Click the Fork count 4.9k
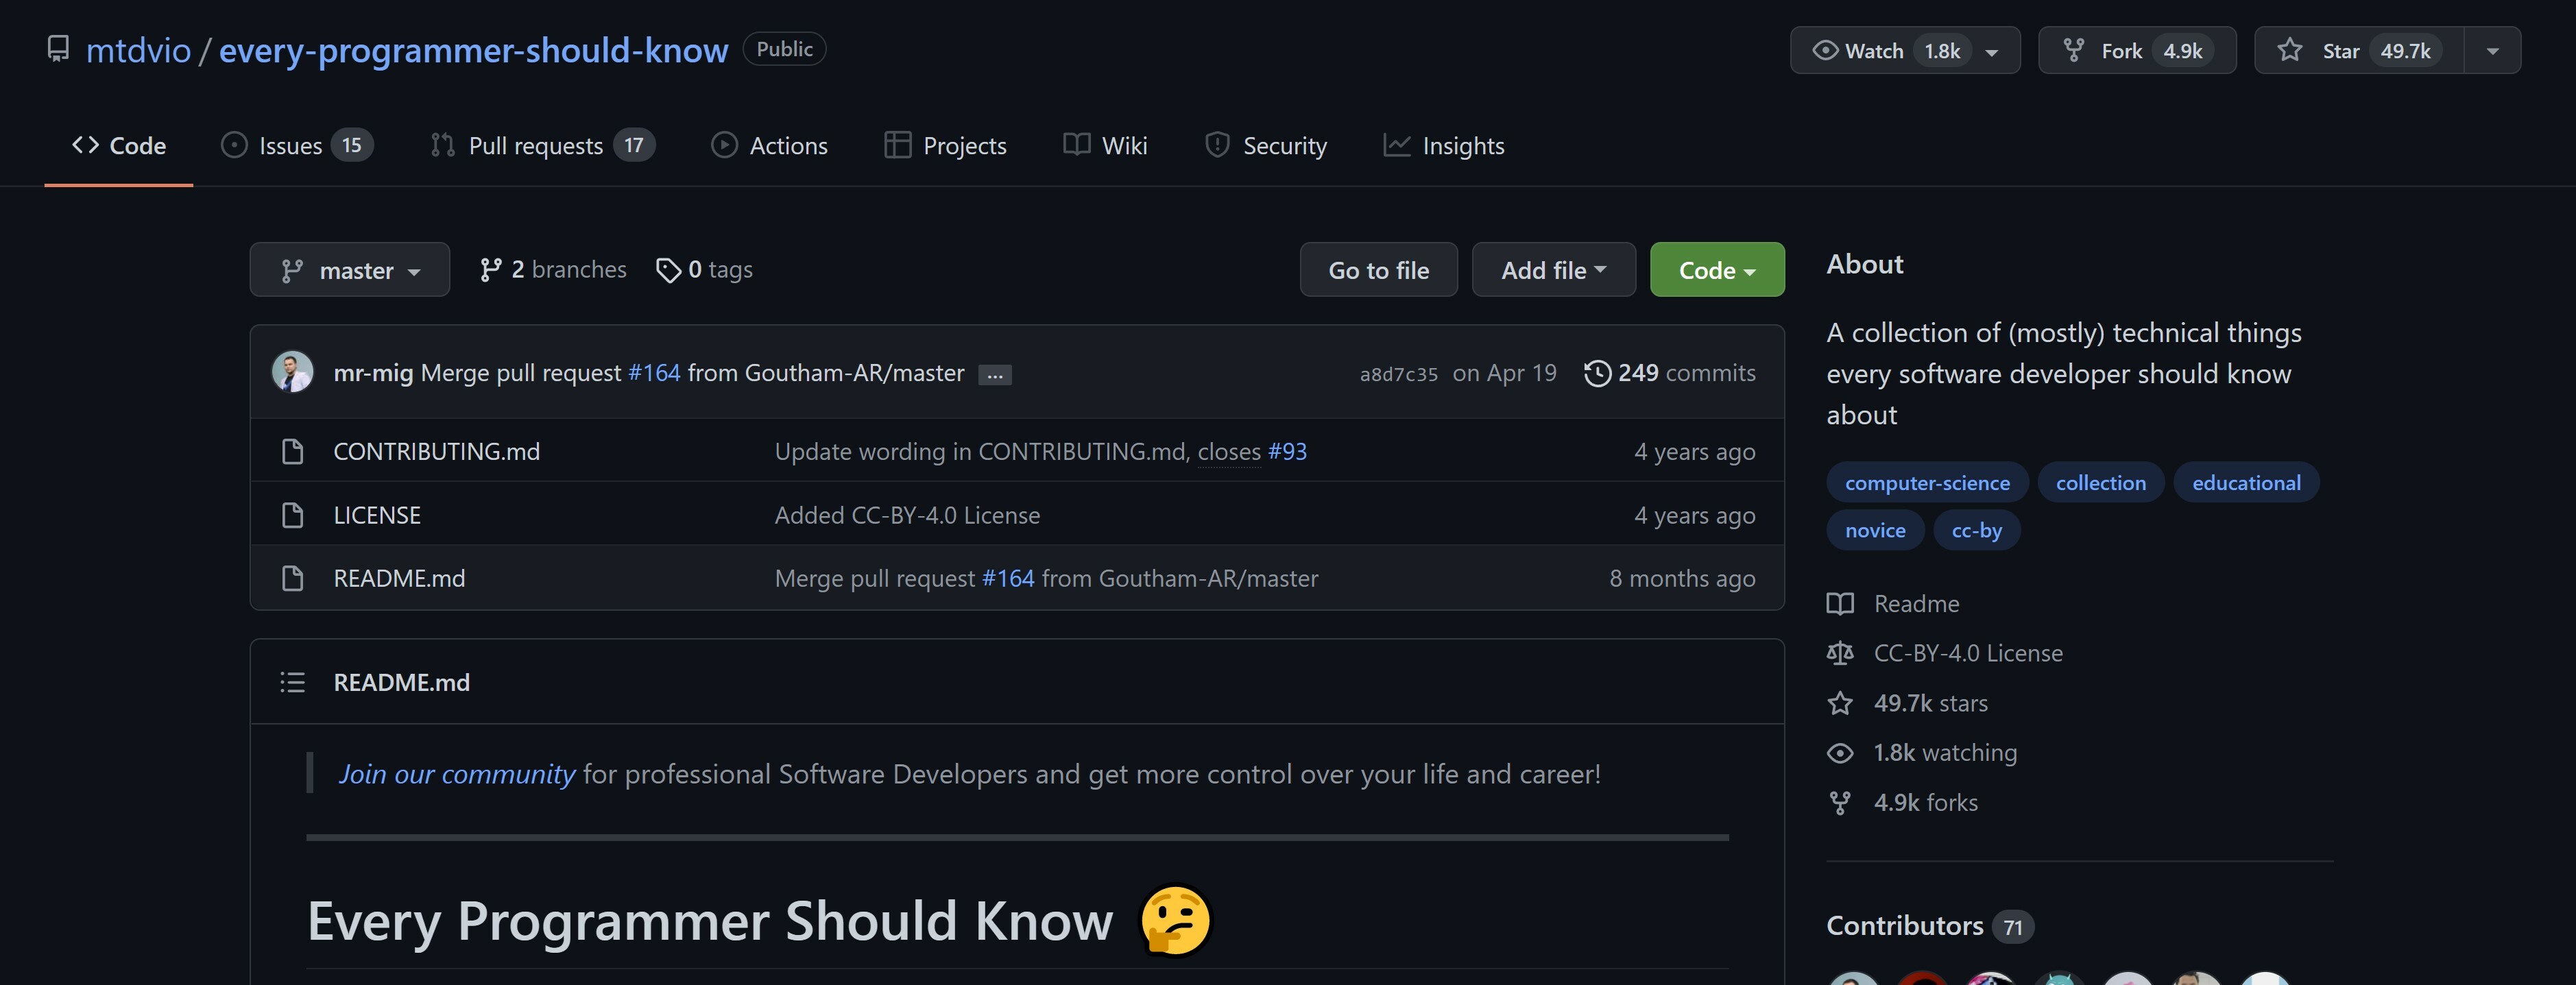Image resolution: width=2576 pixels, height=985 pixels. 2183,51
